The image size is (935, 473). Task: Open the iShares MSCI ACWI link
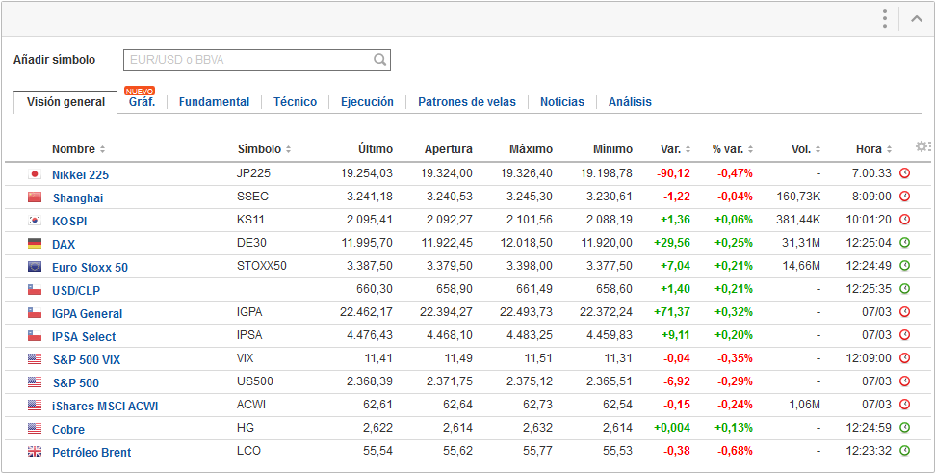105,406
